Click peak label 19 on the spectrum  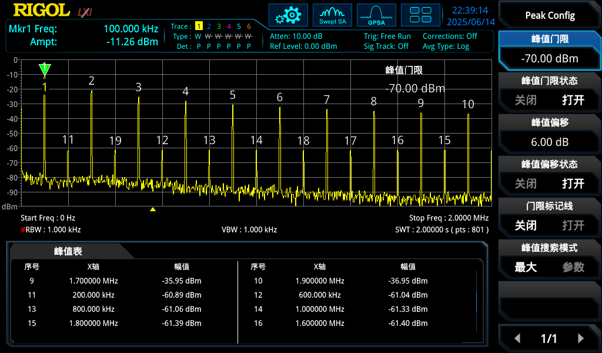(115, 141)
